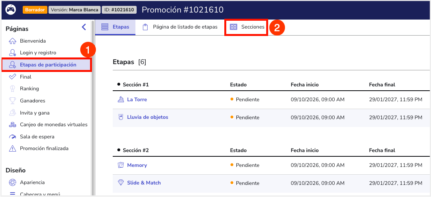
Task: Open Sala de espera page
Action: tap(37, 137)
